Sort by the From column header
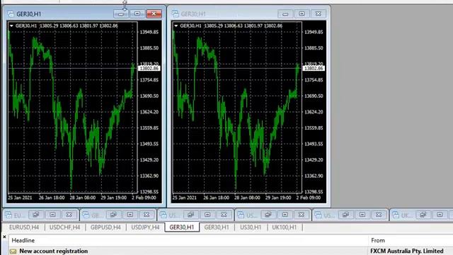453x255 pixels. [x=411, y=240]
